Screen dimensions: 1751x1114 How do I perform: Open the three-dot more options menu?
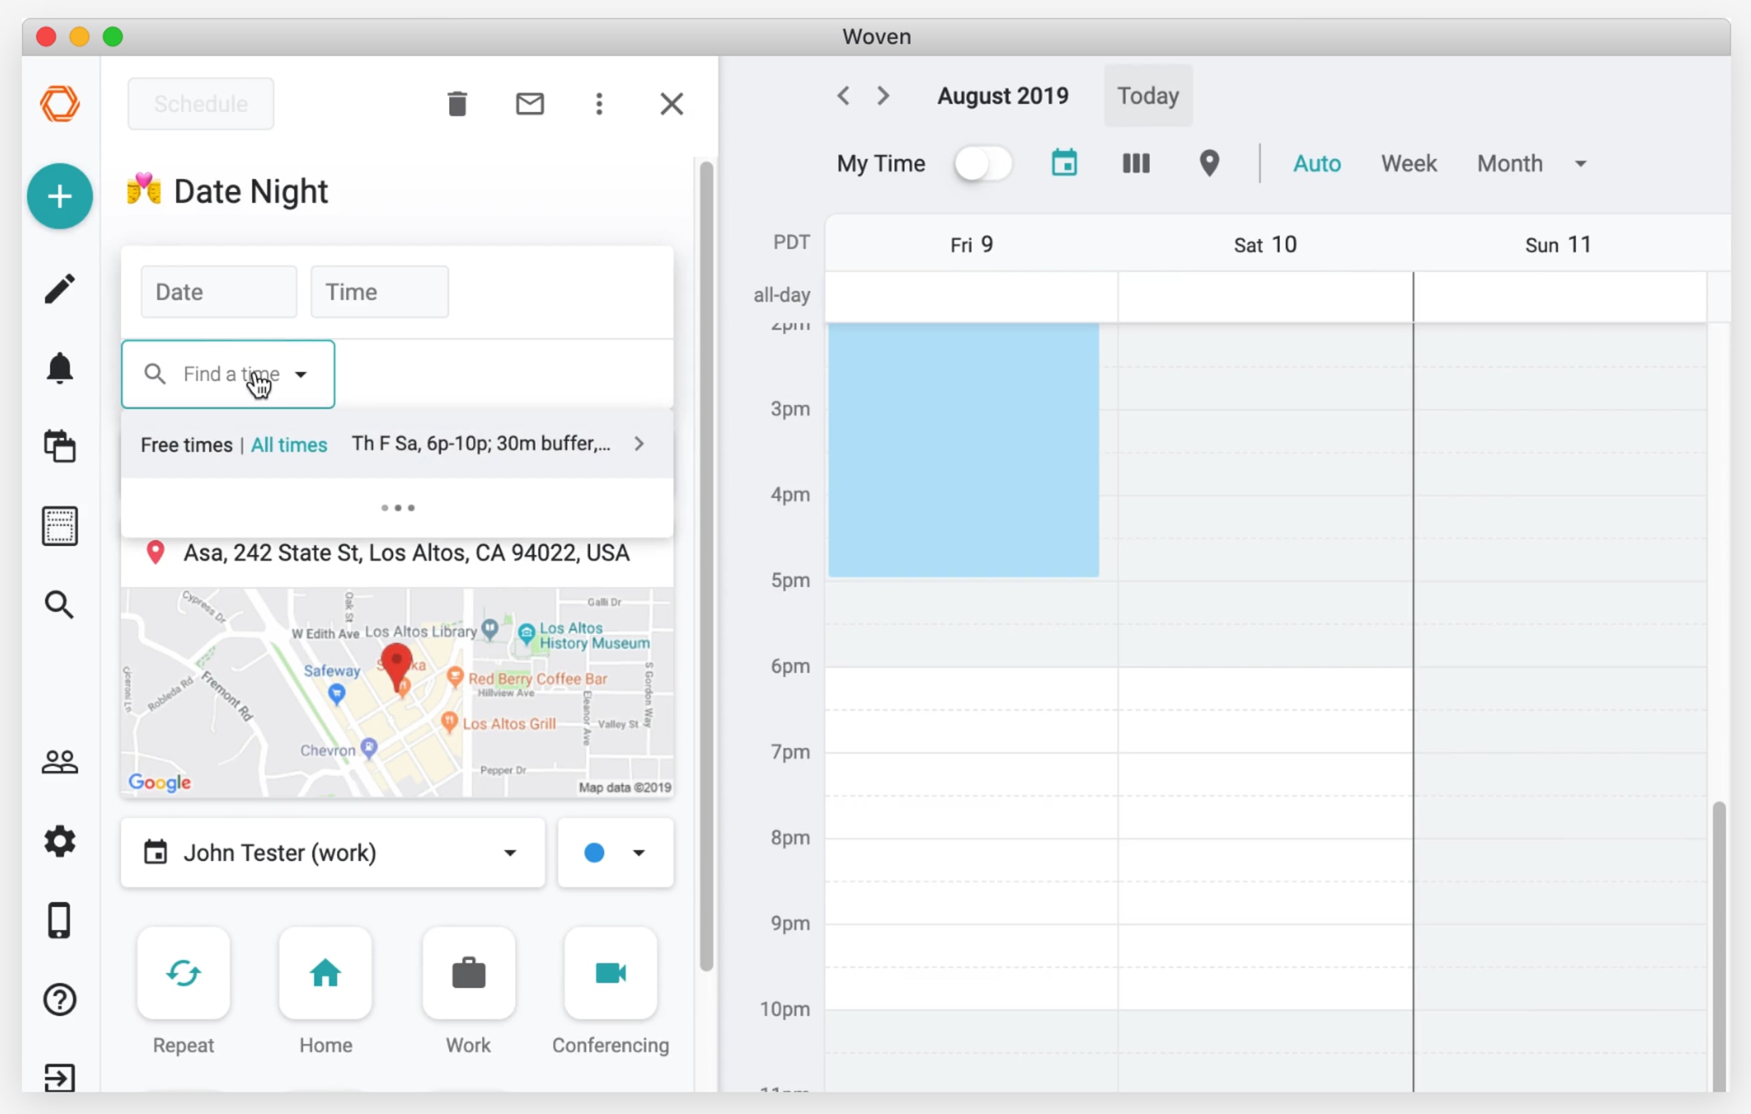click(599, 104)
